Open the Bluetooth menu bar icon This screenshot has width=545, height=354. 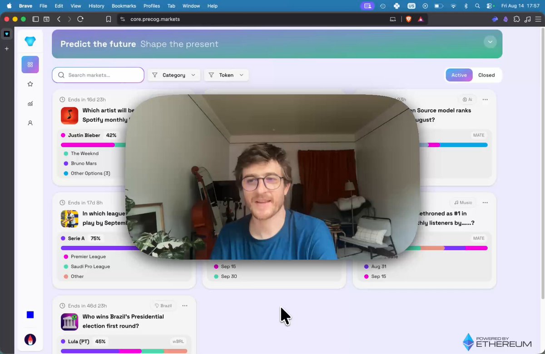coord(466,6)
